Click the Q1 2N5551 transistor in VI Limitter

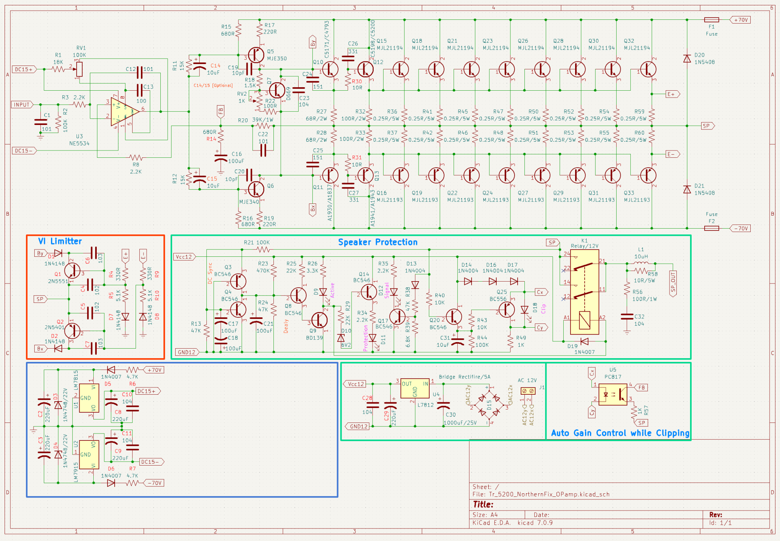tap(72, 270)
